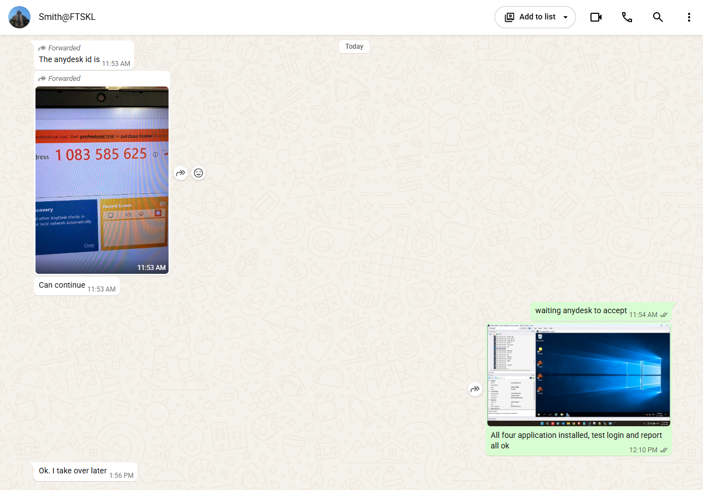
Task: React with emoji to AnyDesk photo
Action: coord(198,173)
